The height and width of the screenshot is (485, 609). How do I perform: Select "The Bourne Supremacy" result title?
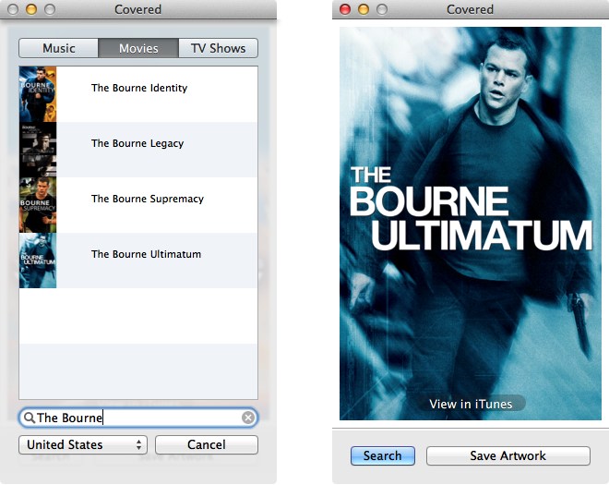(x=148, y=199)
